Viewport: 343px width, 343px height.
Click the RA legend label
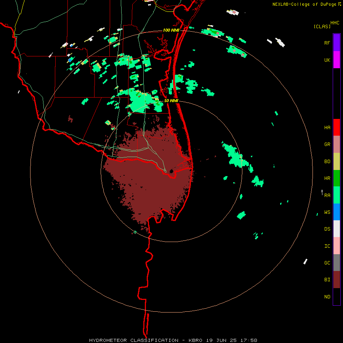point(327,196)
